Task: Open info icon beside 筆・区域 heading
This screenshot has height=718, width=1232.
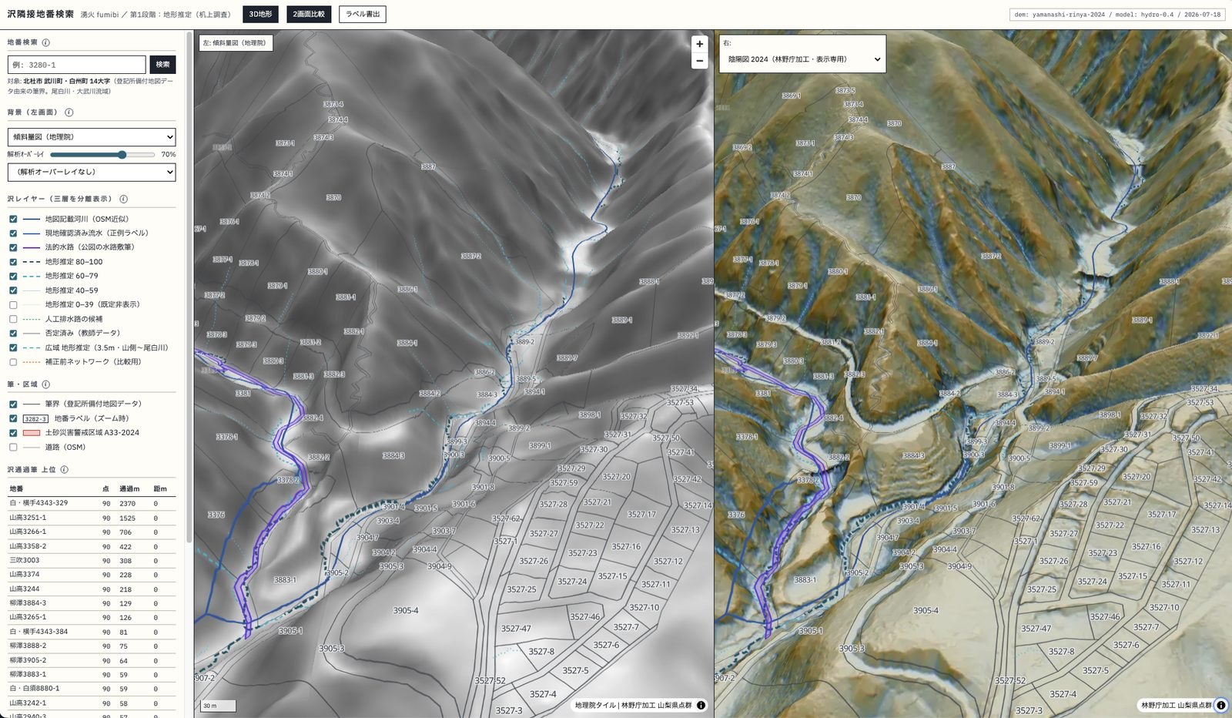Action: tap(46, 384)
